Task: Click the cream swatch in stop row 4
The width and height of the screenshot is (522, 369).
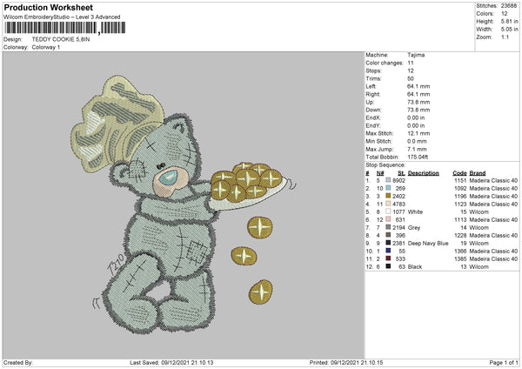Action: [388, 204]
